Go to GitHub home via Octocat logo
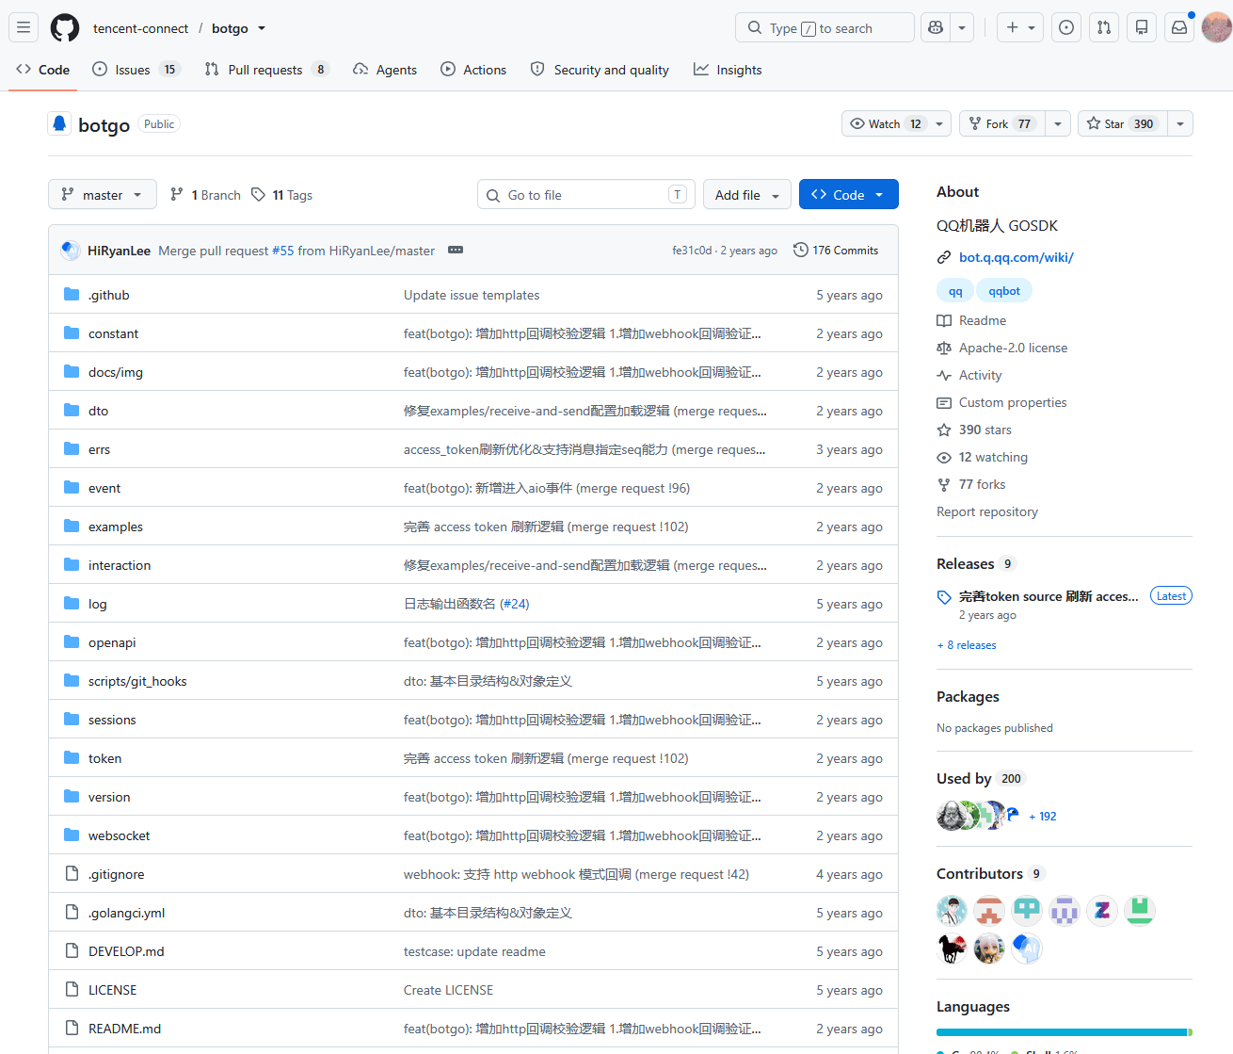 click(65, 27)
